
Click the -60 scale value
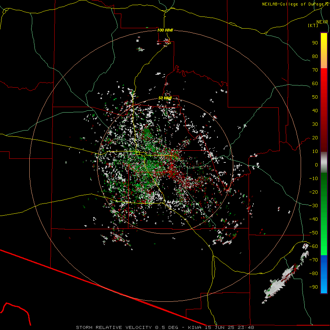(x=313, y=246)
